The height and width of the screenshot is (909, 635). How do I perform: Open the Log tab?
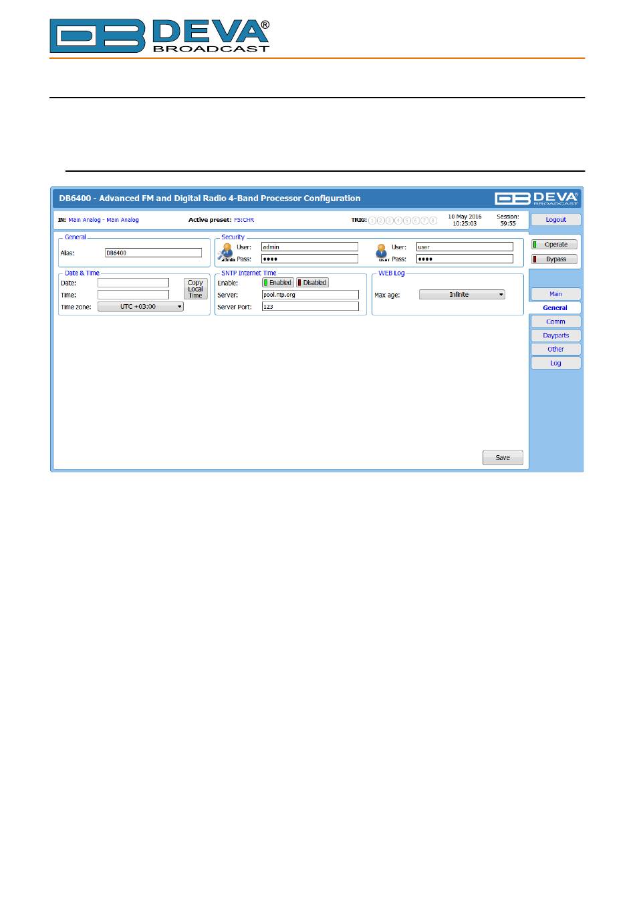[555, 364]
